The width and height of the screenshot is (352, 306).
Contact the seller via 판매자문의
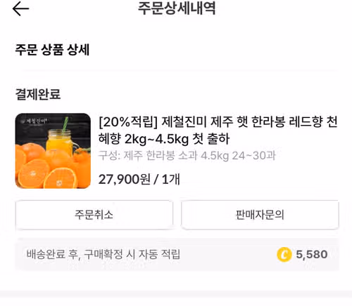pos(260,215)
